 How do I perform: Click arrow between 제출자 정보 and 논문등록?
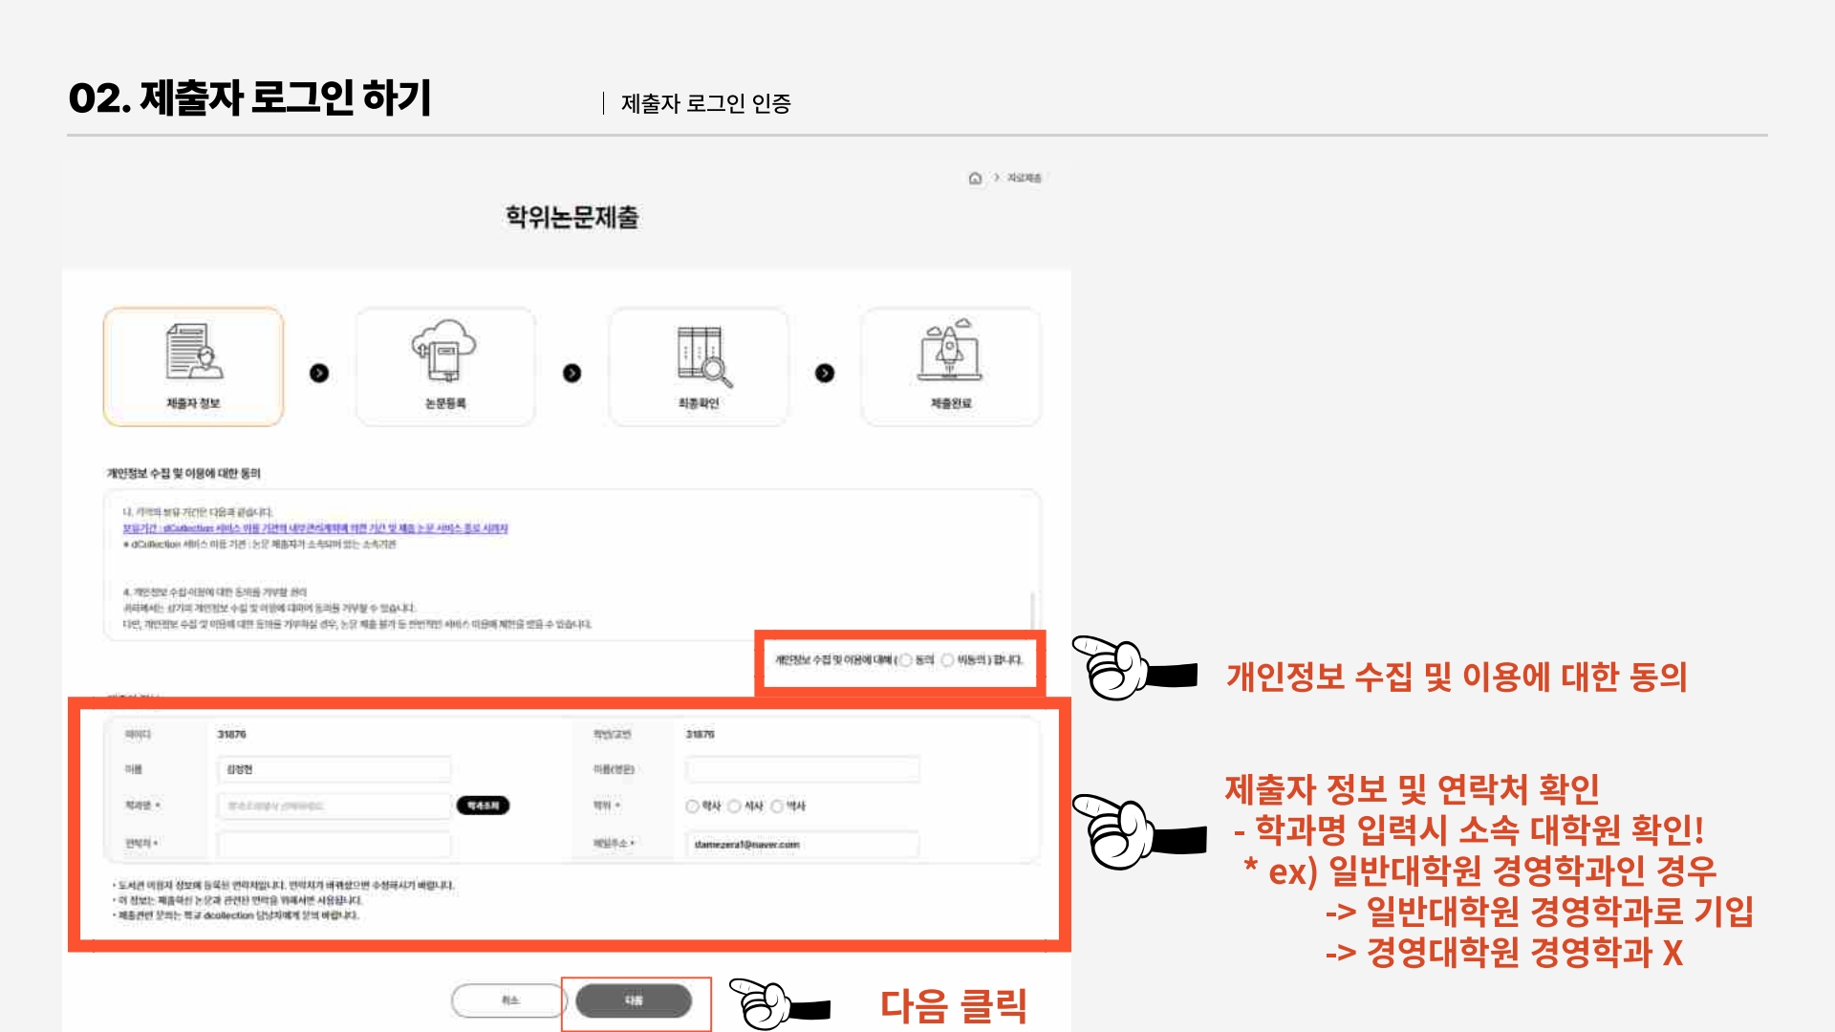point(319,374)
